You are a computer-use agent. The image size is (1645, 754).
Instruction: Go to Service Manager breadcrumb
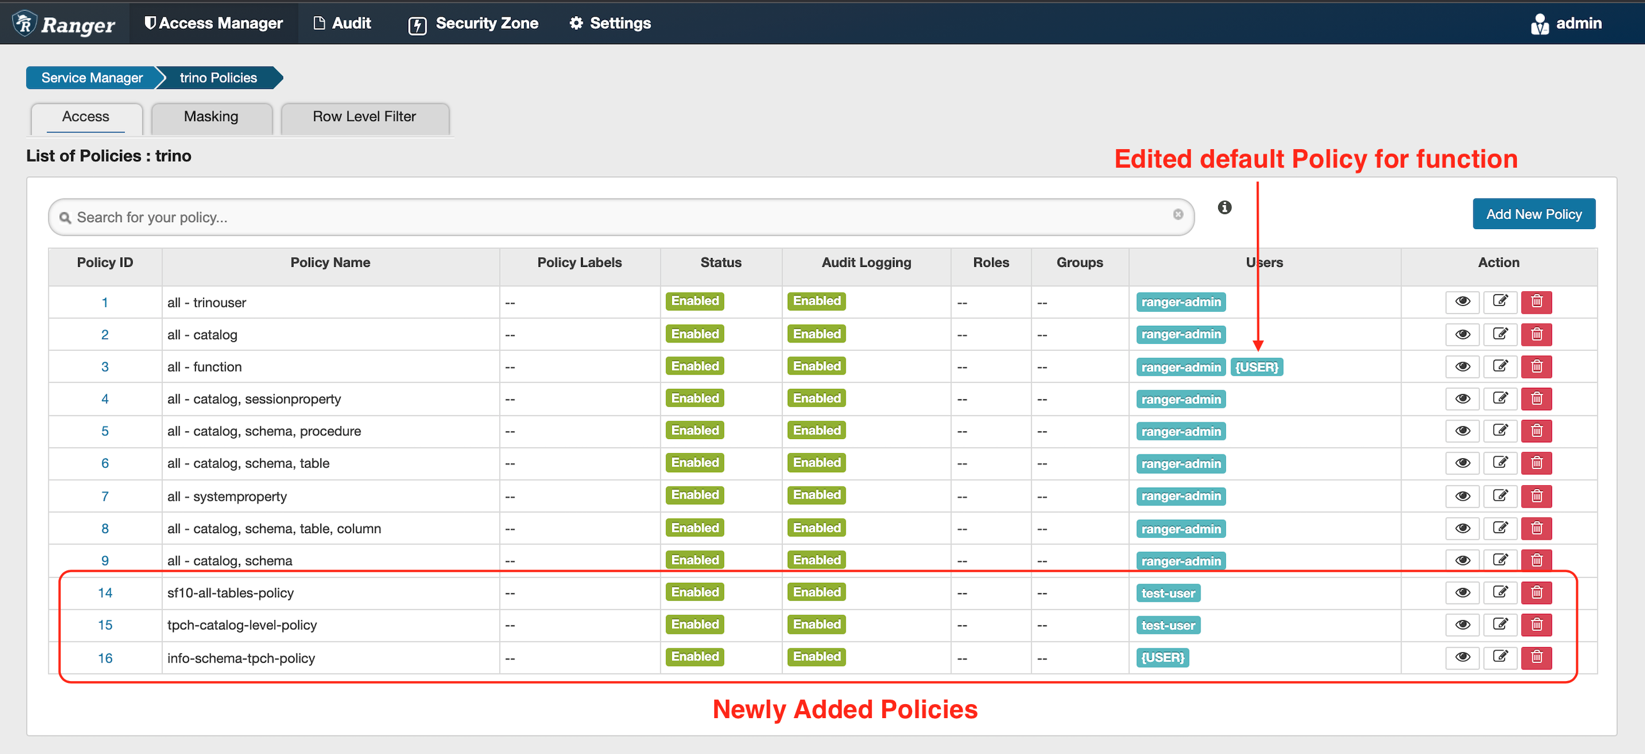[92, 77]
